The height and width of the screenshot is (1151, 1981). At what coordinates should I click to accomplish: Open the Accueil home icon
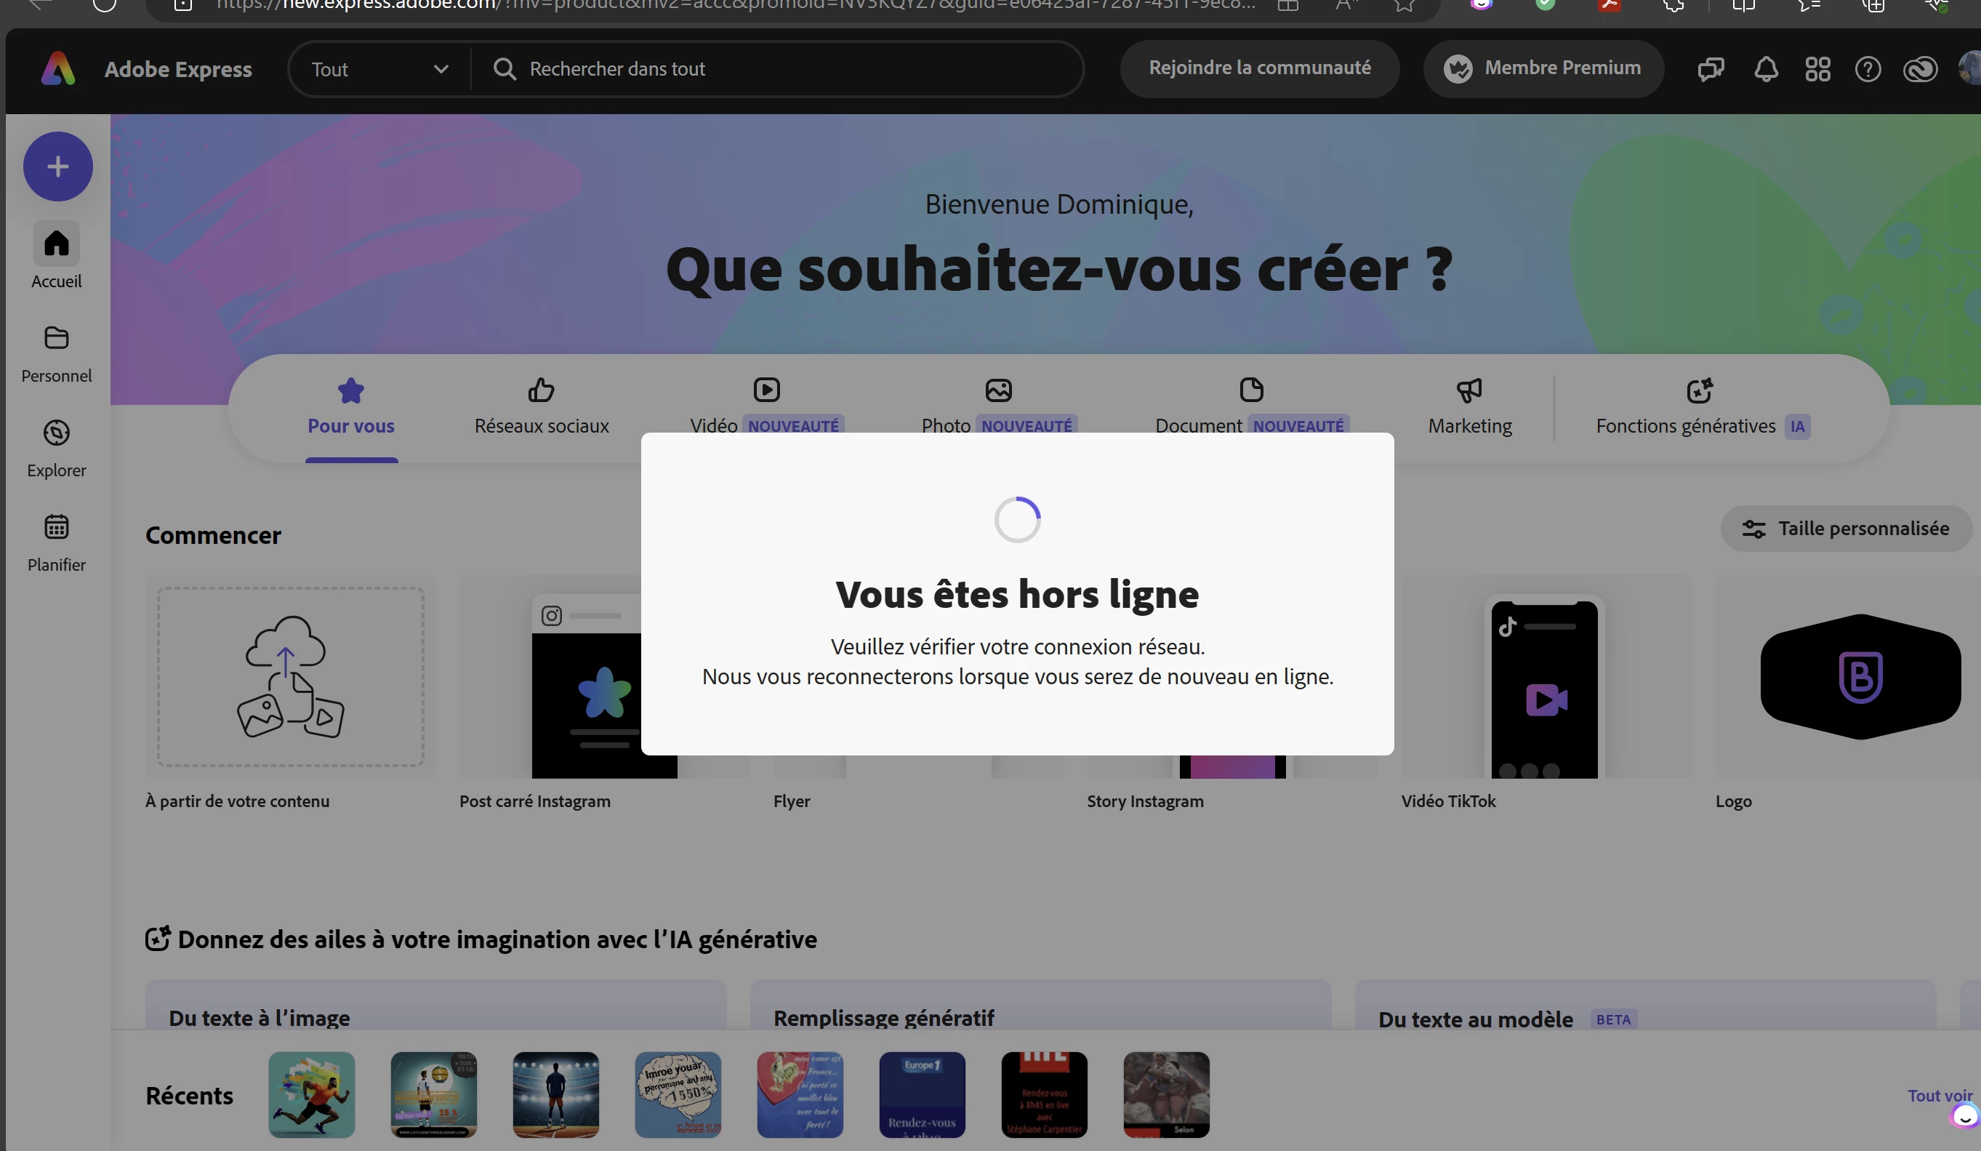(x=57, y=244)
